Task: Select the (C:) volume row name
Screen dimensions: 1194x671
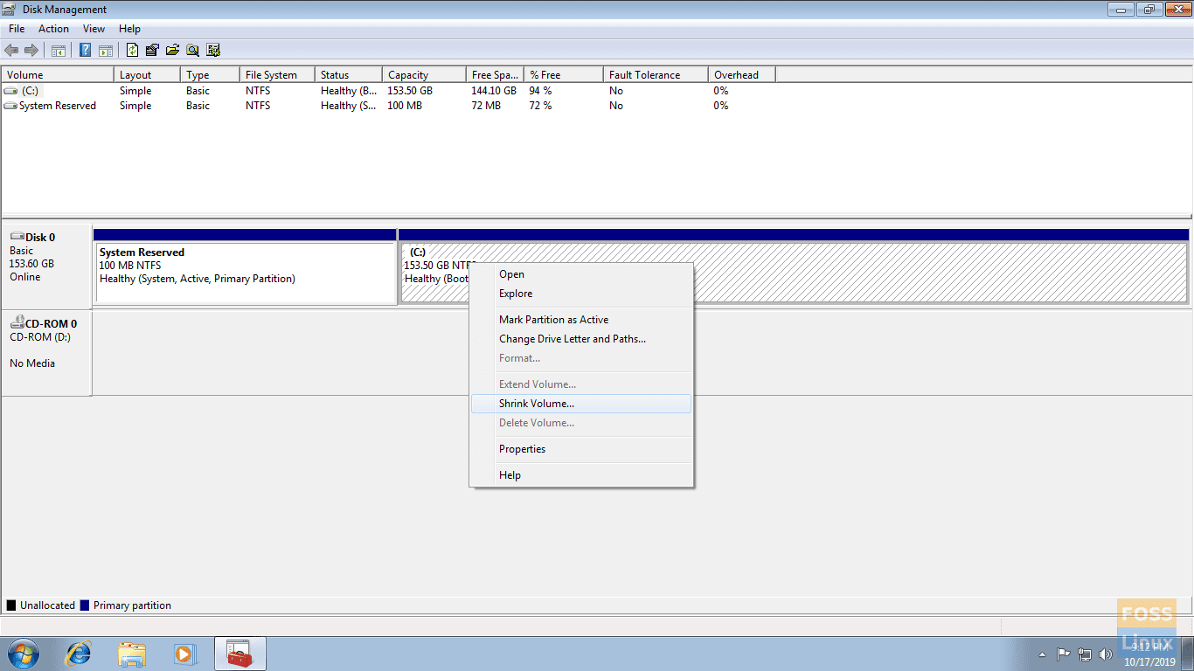Action: (x=30, y=91)
